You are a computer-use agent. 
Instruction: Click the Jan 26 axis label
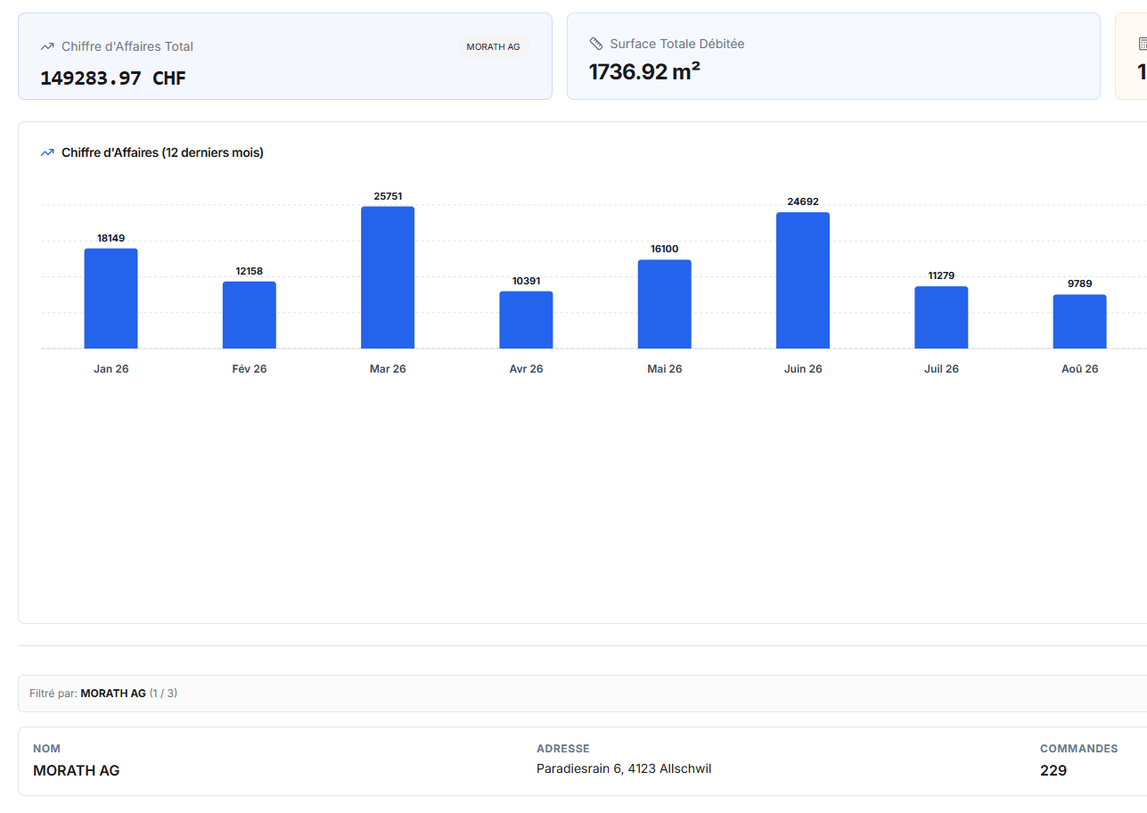point(111,368)
